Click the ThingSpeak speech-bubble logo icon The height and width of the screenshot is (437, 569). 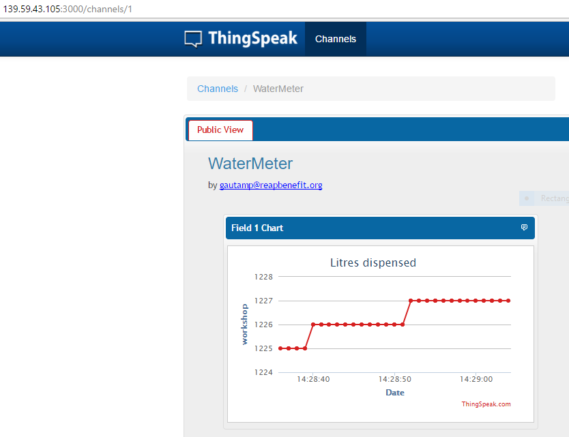193,39
